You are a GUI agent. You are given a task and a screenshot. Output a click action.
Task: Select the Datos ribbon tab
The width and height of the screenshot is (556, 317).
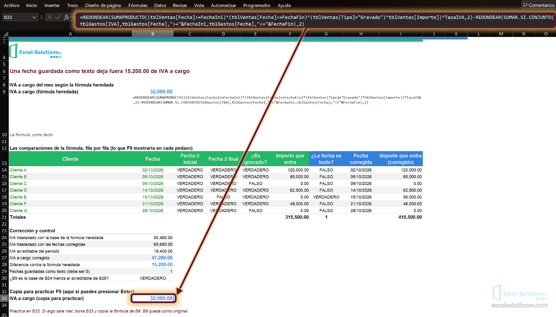160,5
